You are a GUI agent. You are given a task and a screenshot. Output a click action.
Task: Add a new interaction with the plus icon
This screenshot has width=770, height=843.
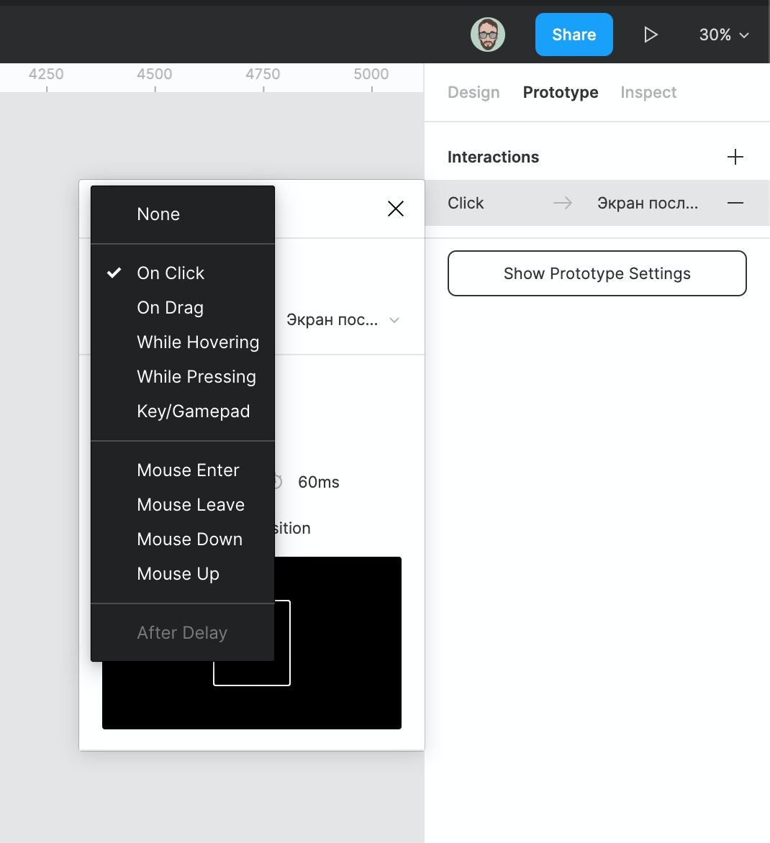click(x=735, y=157)
